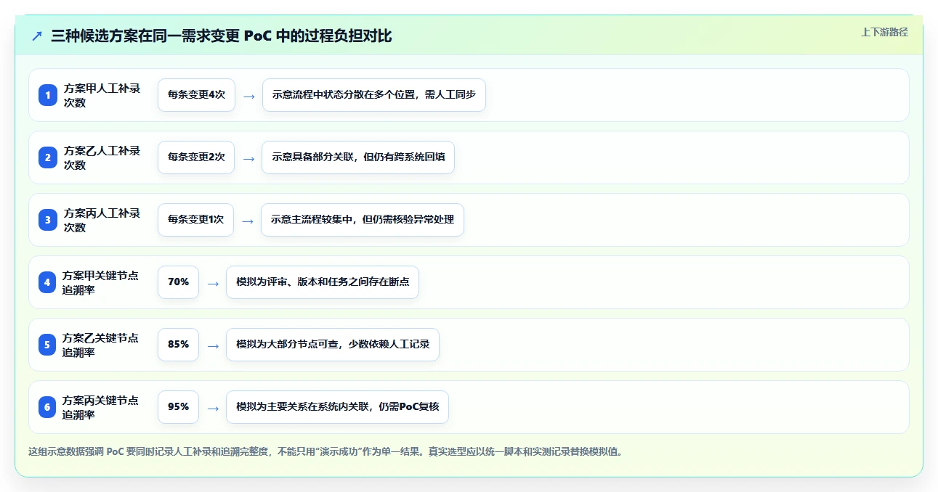Click the note 示意主流程较集中，但仍需核验异常处理
This screenshot has height=492, width=938.
363,220
